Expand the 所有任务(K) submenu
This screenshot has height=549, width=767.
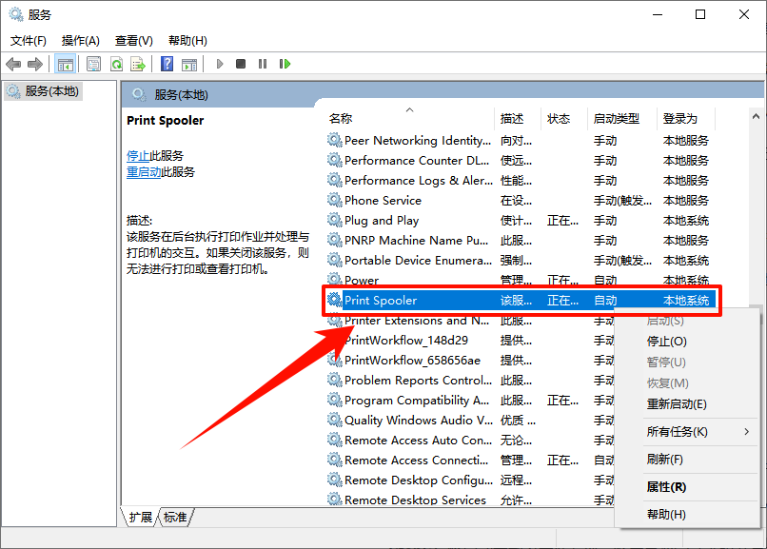(678, 432)
